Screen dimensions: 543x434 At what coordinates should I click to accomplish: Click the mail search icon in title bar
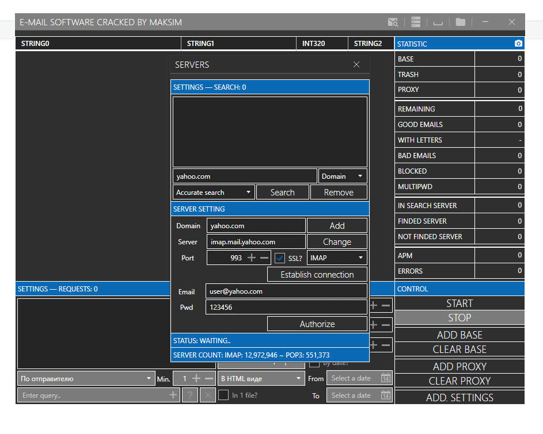[x=393, y=22]
